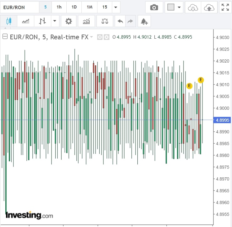Image resolution: width=232 pixels, height=227 pixels.
Task: Open chart settings gear
Action: [69, 21]
